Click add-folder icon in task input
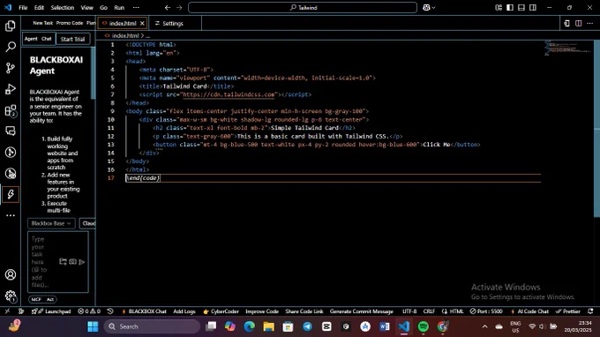 pos(64,262)
